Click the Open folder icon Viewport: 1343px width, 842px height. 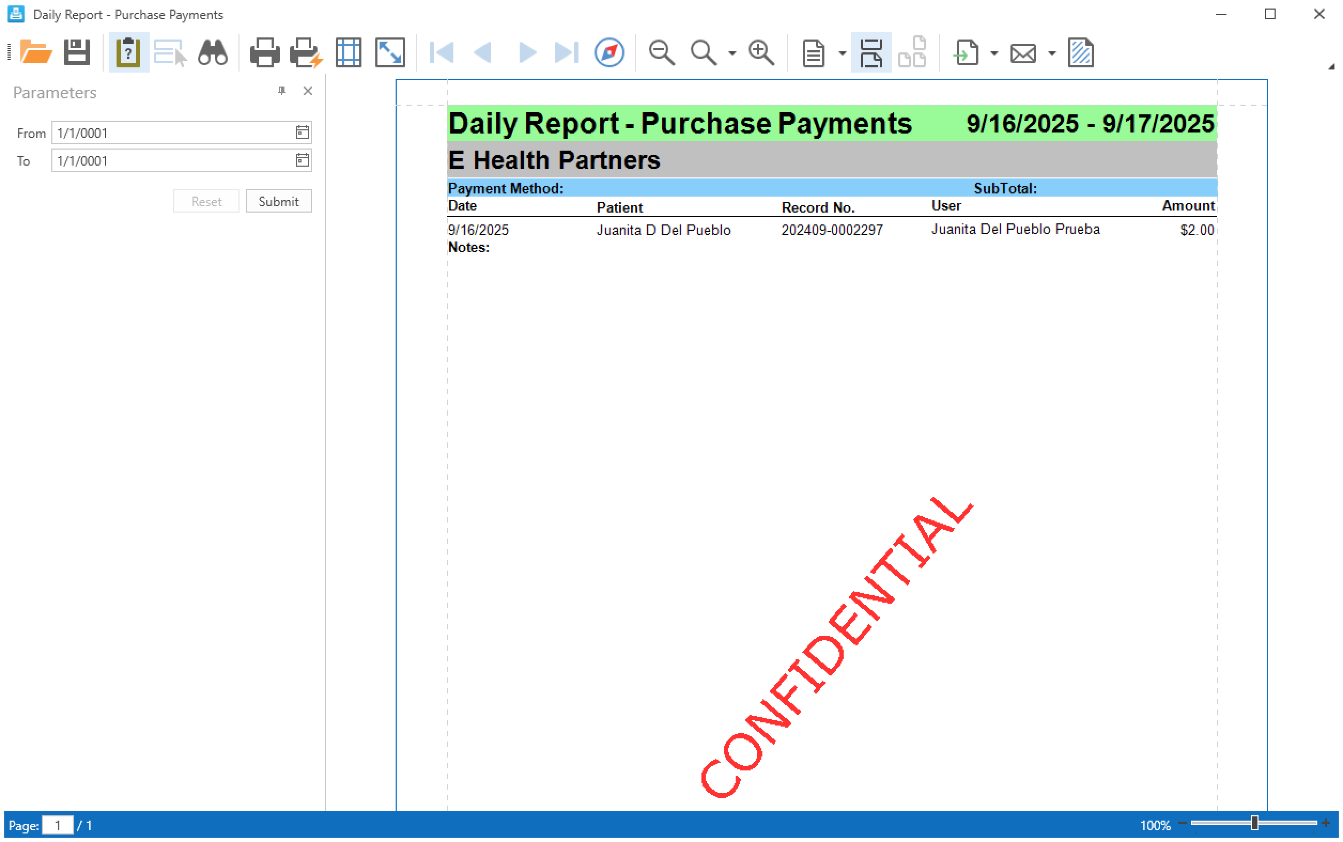pos(36,53)
